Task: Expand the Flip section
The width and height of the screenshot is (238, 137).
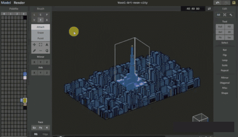Action: point(225,55)
